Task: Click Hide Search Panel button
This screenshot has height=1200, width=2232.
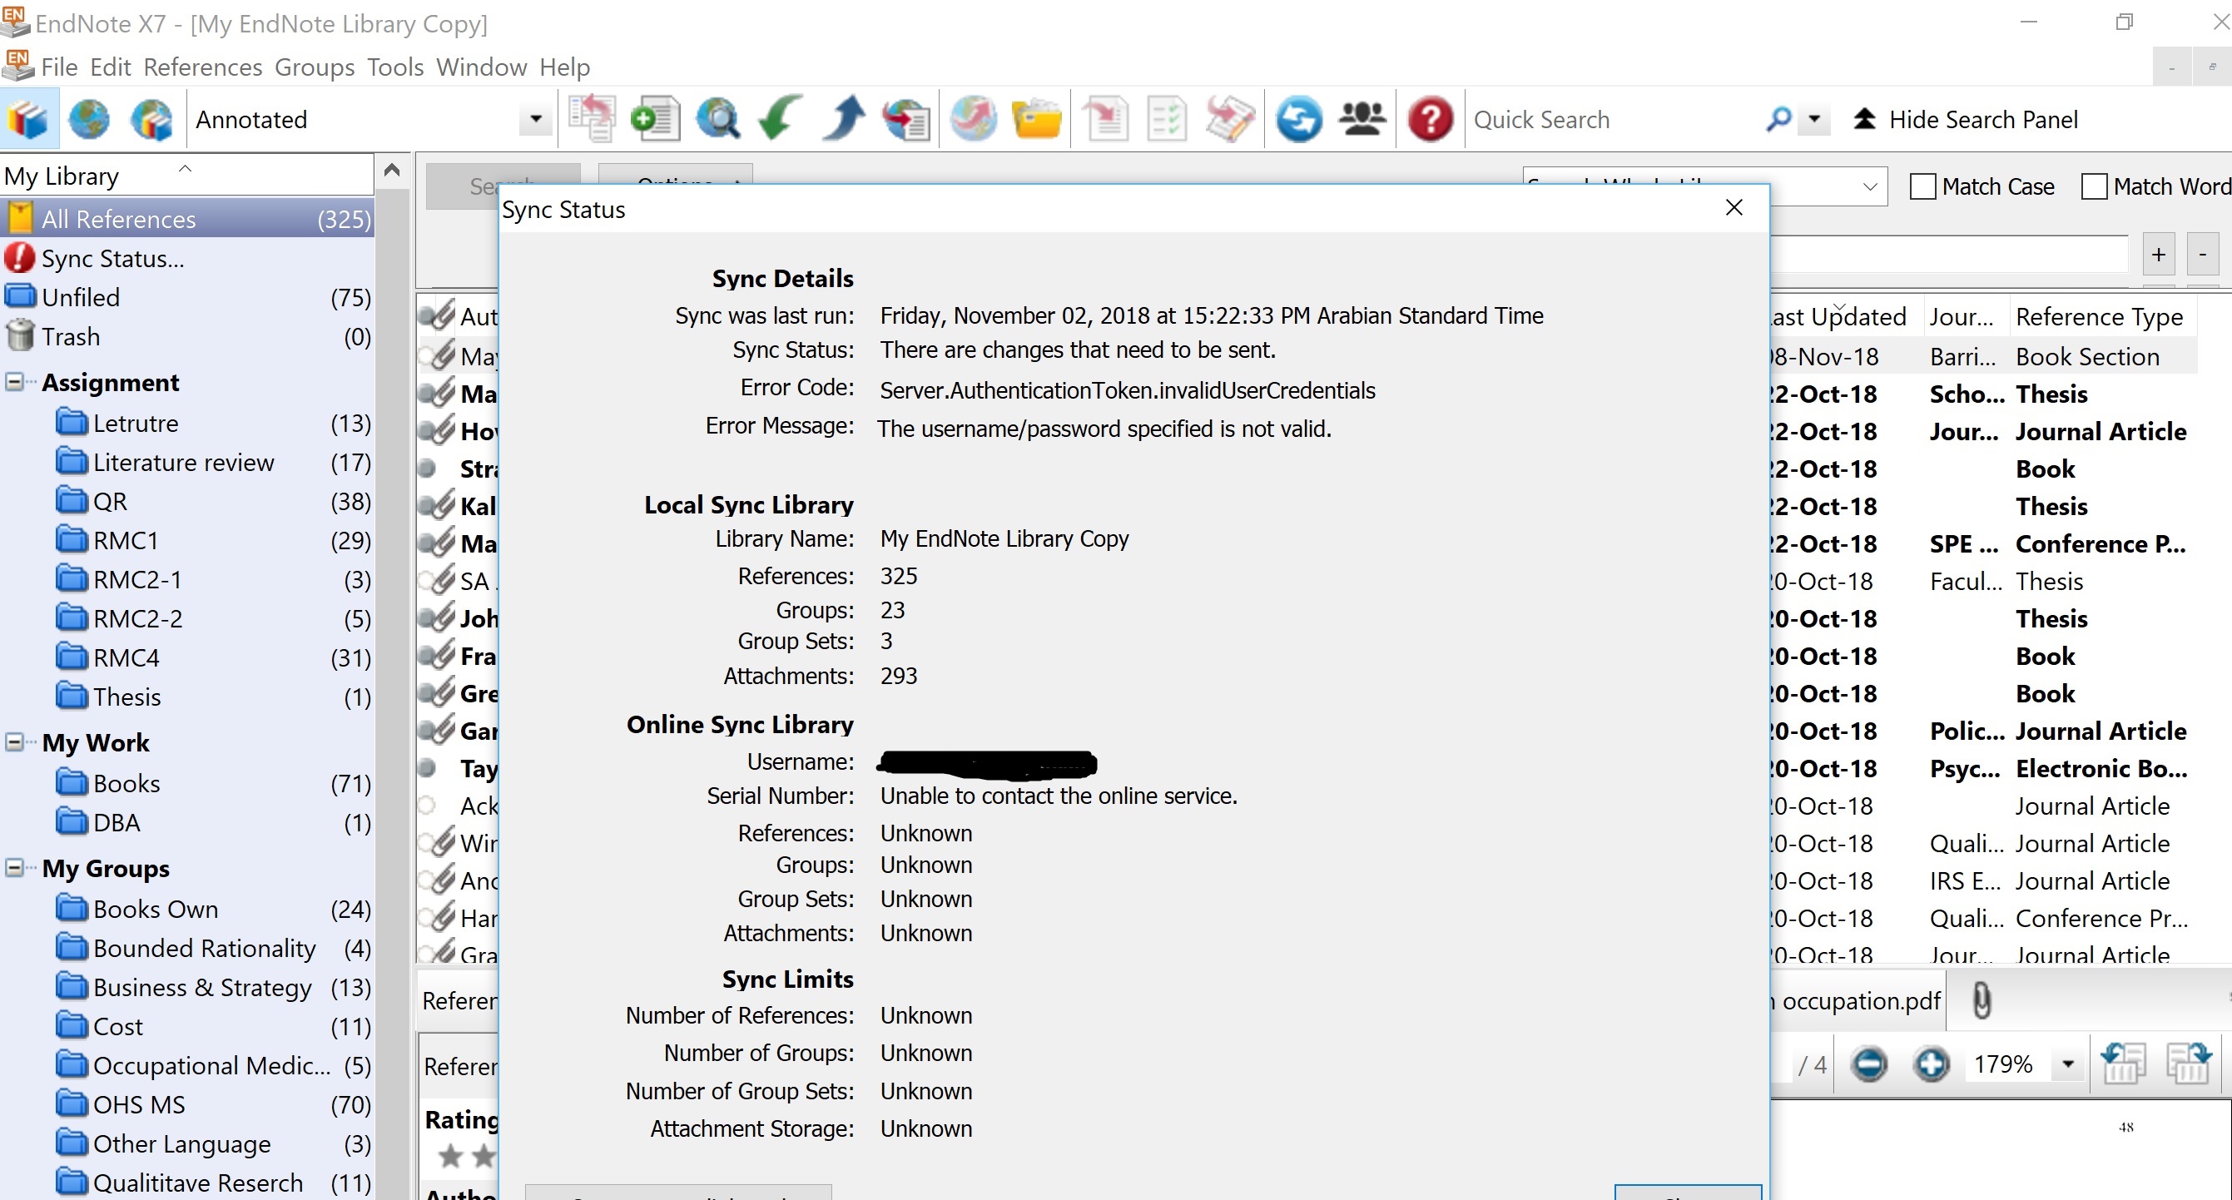Action: [x=1965, y=119]
